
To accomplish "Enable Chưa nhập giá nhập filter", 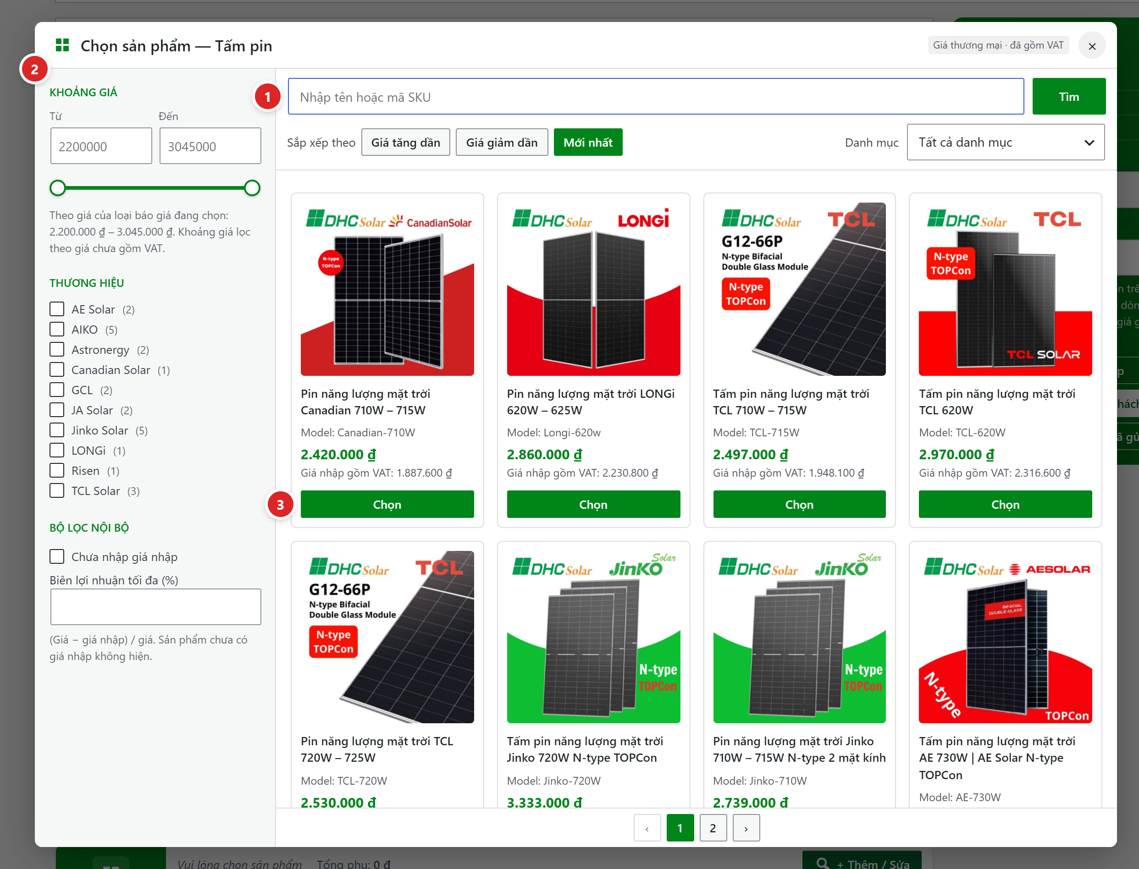I will (x=57, y=556).
